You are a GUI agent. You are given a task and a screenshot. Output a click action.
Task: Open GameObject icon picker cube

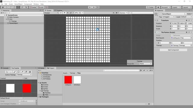coord(156,14)
